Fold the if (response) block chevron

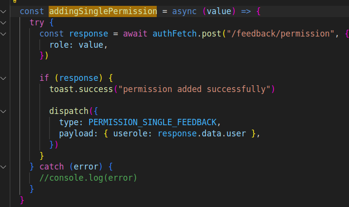[x=4, y=78]
